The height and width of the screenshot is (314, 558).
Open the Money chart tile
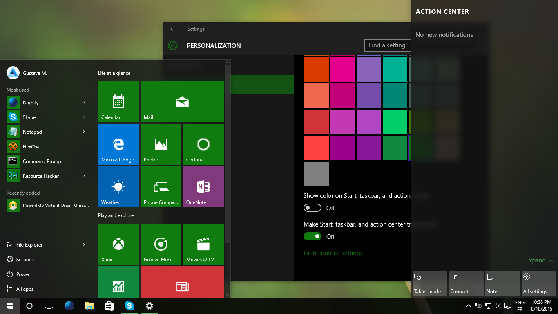[x=118, y=282]
